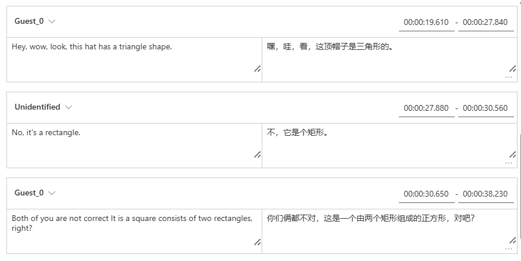Image resolution: width=521 pixels, height=261 pixels.
Task: Open more options ellipsis on "不，它是个矩形。" translation
Action: (509, 162)
